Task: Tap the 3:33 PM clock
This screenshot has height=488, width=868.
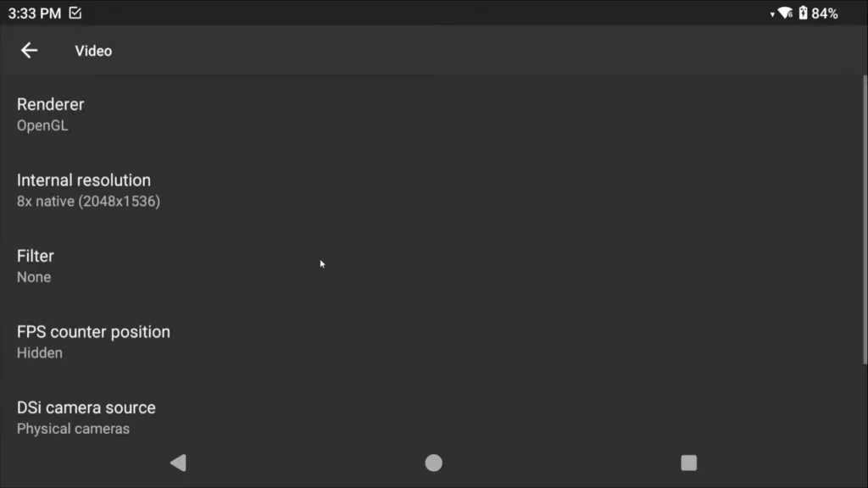Action: (x=34, y=14)
